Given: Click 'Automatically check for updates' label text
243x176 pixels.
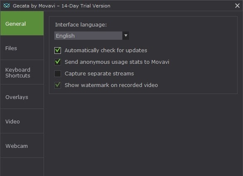Looking at the screenshot, I should pos(106,50).
